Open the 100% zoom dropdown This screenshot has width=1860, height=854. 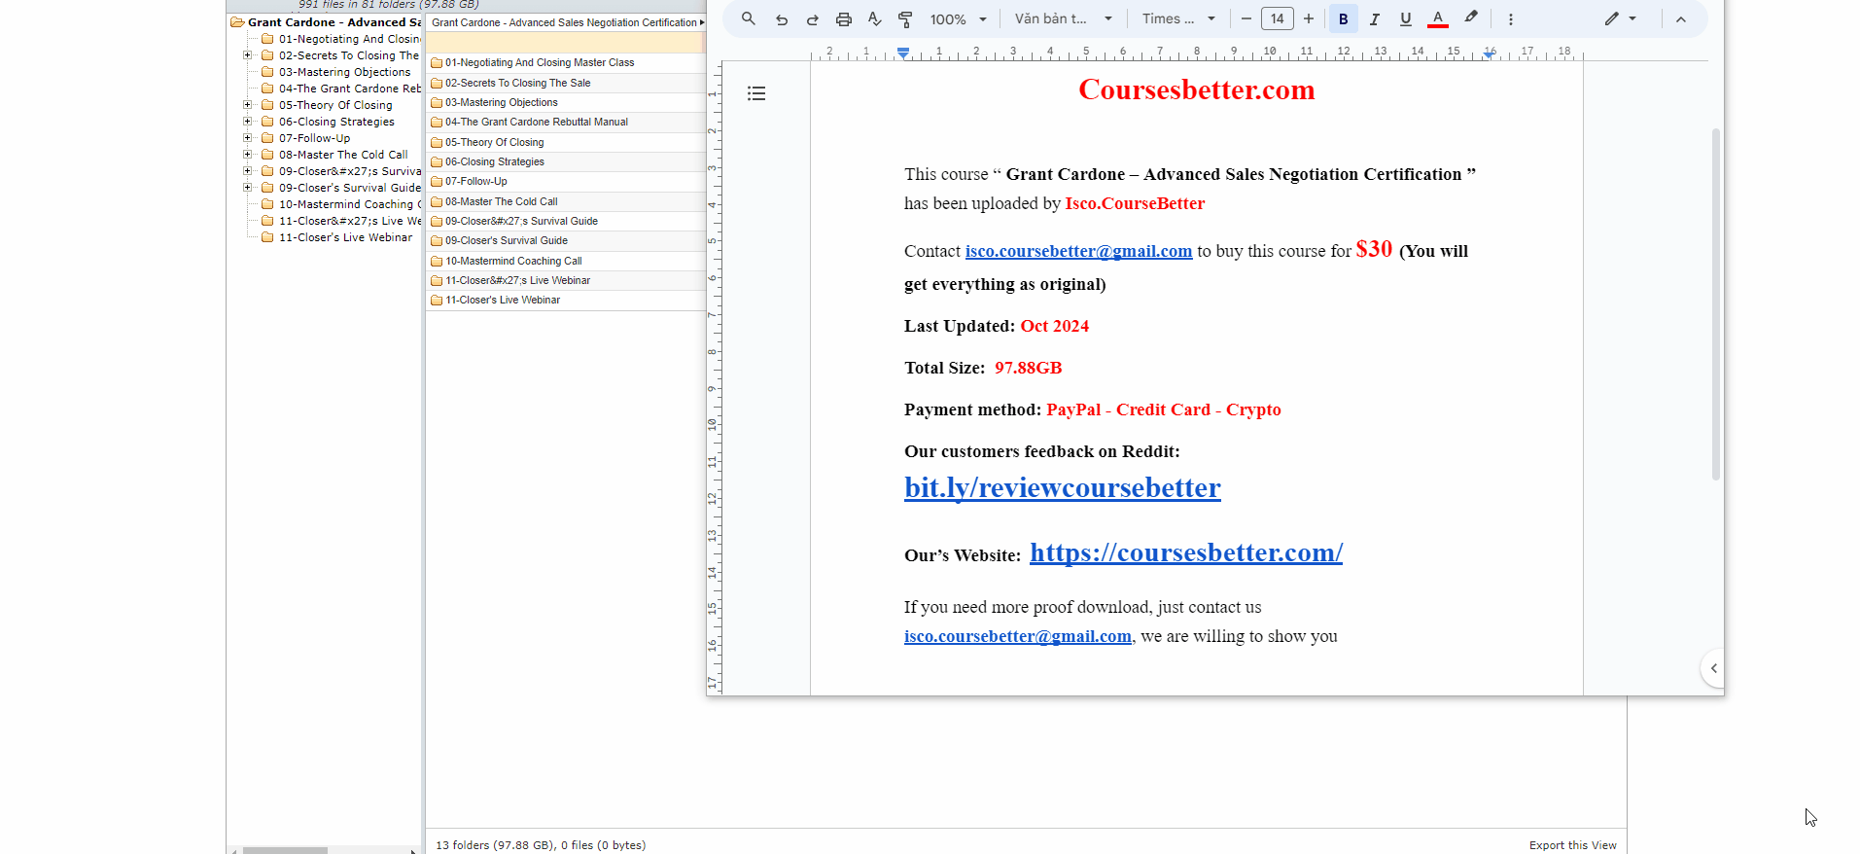958,18
